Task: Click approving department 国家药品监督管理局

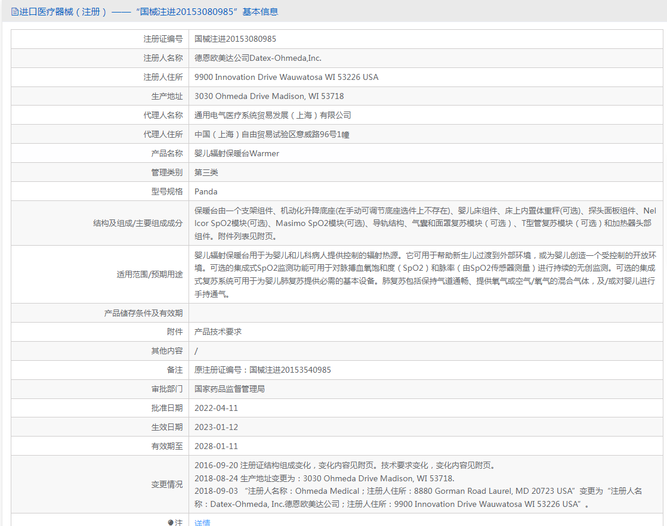Action: (230, 389)
